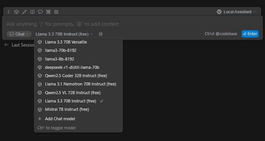
Task: Choose deepseek-r1-distill-llama-70b from list
Action: pos(78,67)
